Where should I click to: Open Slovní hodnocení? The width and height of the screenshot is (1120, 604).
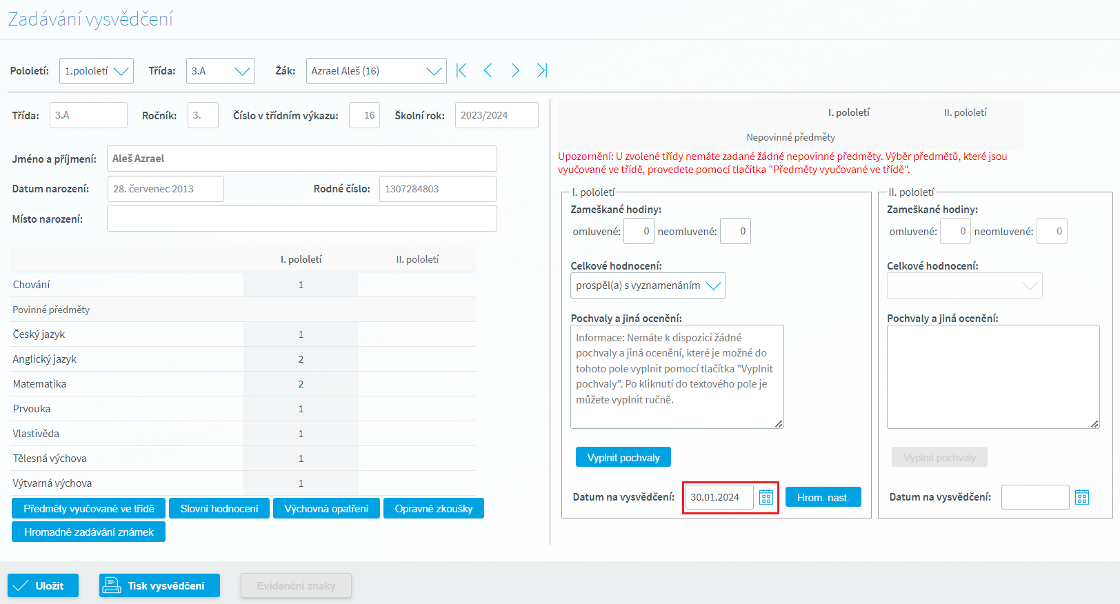click(x=219, y=508)
